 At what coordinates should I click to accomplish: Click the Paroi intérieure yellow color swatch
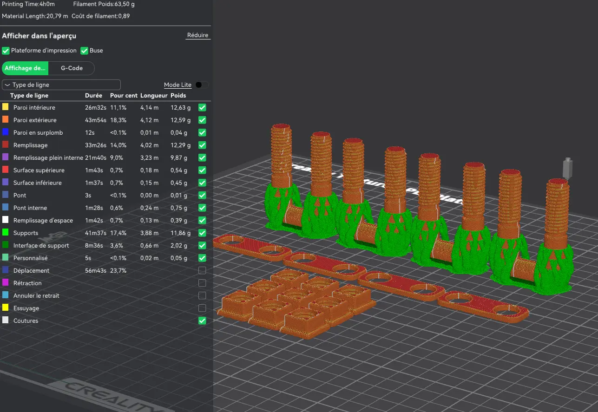point(6,107)
